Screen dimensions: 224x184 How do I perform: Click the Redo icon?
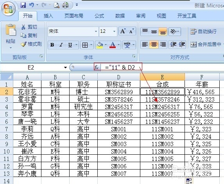tap(44, 5)
